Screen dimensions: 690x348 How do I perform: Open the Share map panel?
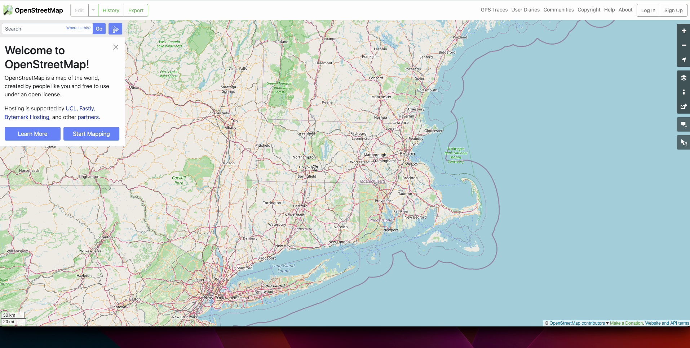[684, 106]
